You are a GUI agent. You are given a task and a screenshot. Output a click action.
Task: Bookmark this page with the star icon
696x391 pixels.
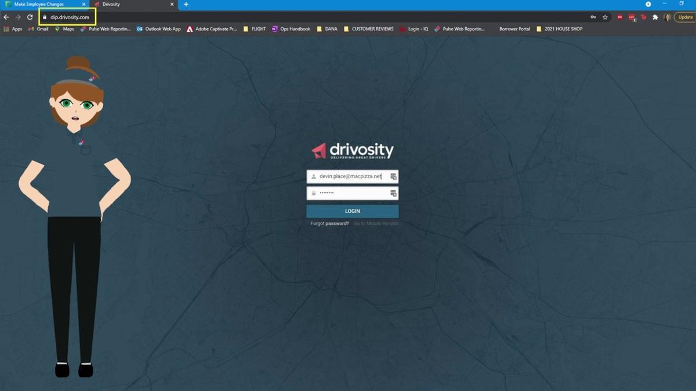605,17
